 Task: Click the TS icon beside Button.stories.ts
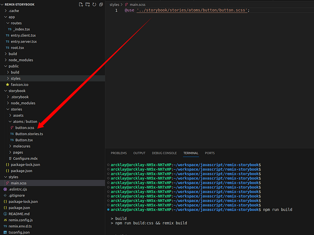(12, 134)
